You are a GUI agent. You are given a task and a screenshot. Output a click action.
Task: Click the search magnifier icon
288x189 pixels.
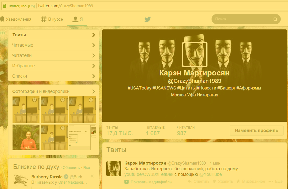pos(275,19)
